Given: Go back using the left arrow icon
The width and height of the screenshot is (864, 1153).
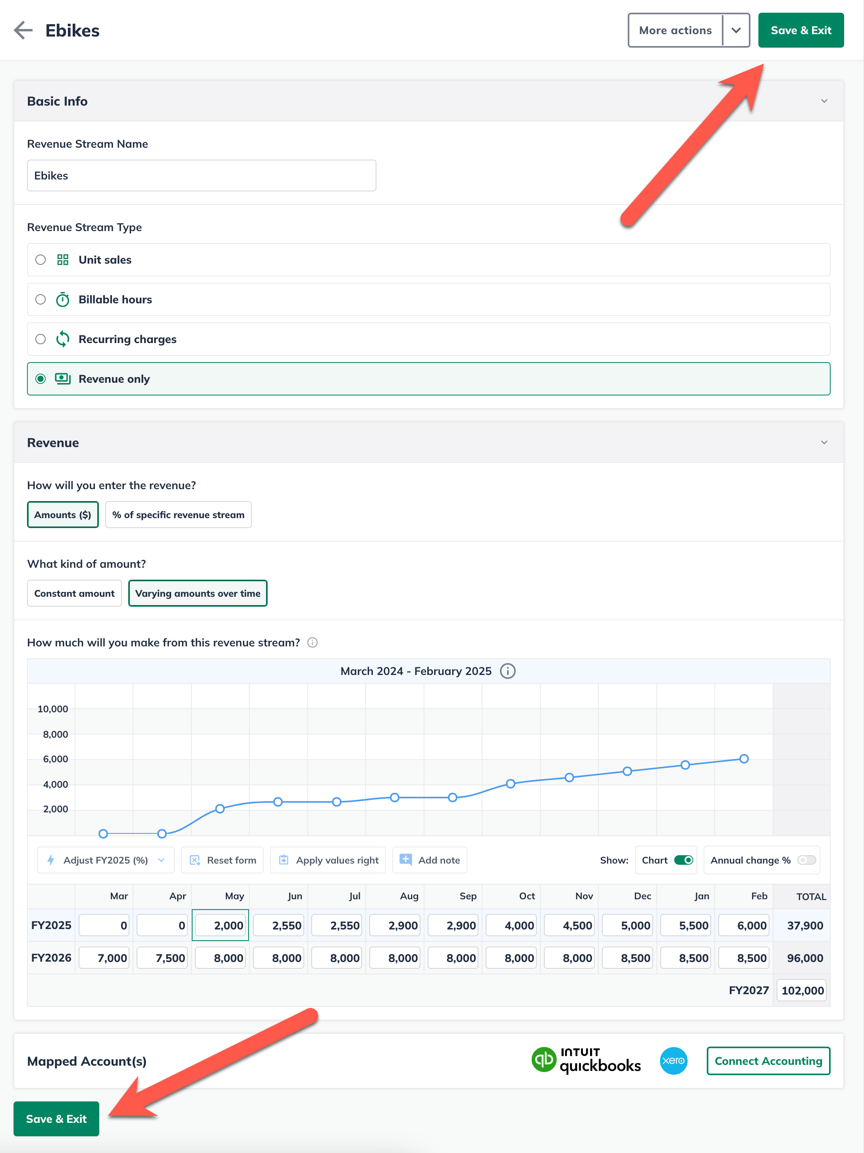Looking at the screenshot, I should click(x=23, y=30).
